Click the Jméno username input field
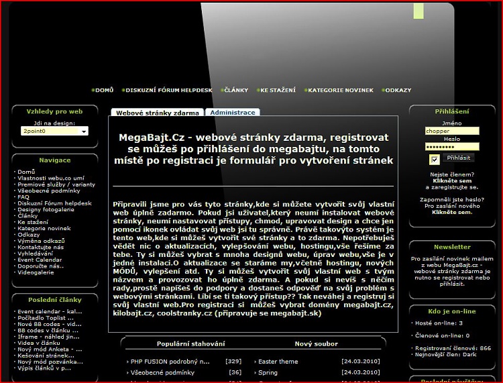Screen dimensions: 503x383 tap(451, 131)
